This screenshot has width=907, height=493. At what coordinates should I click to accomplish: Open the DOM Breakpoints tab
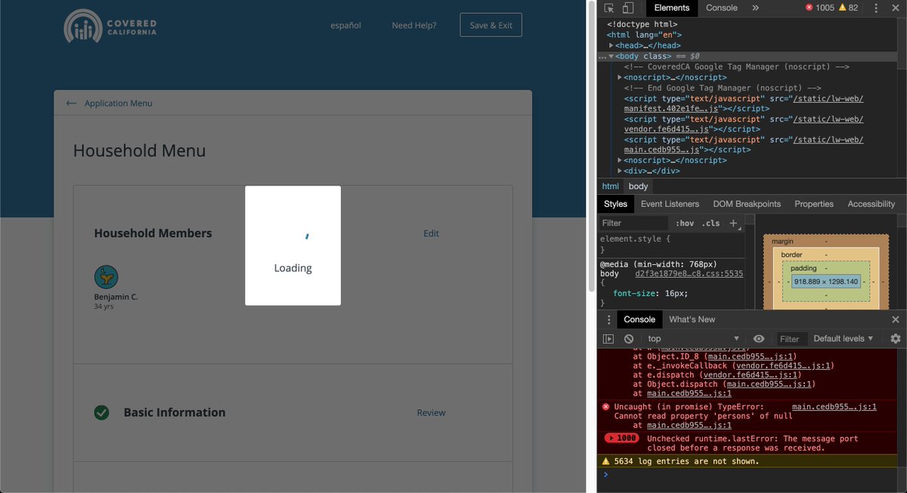pos(747,204)
